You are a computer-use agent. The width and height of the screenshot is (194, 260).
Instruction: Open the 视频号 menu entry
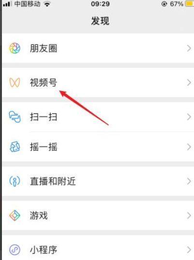click(x=98, y=82)
